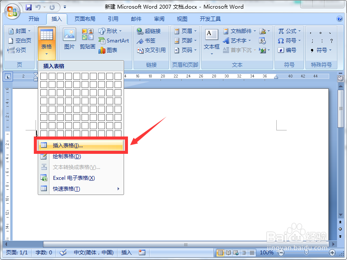Click previous page double-arrow button
Image resolution: width=347 pixels, height=260 pixels.
pyautogui.click(x=340, y=222)
